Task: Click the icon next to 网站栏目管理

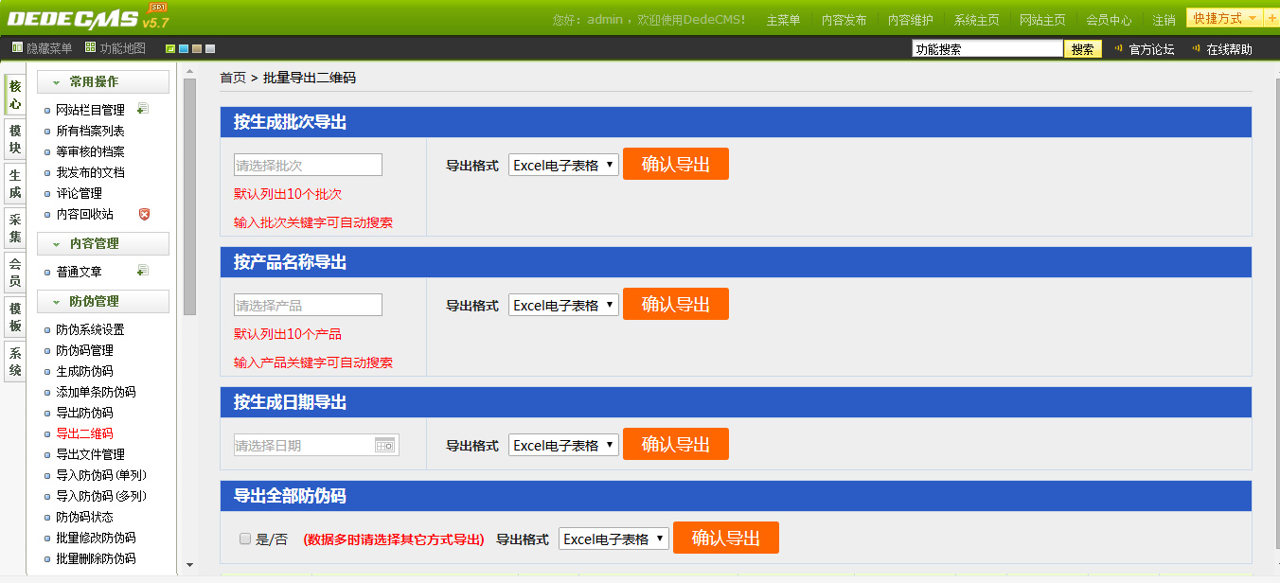Action: [x=142, y=109]
